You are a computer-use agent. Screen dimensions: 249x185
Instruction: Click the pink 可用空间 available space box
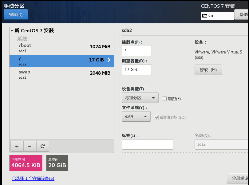pyautogui.click(x=26, y=163)
